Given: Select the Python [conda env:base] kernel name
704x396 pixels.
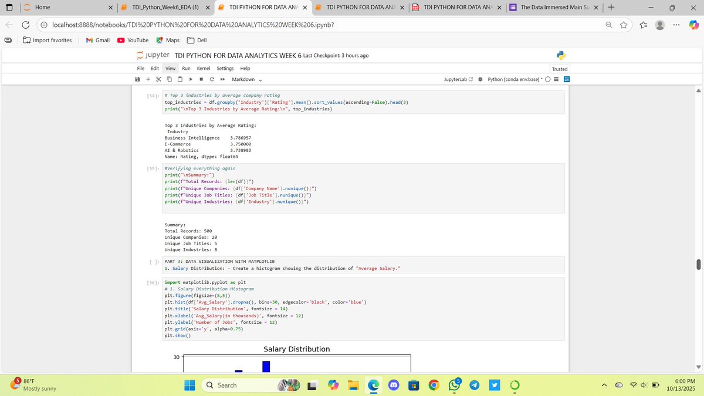Looking at the screenshot, I should 516,79.
